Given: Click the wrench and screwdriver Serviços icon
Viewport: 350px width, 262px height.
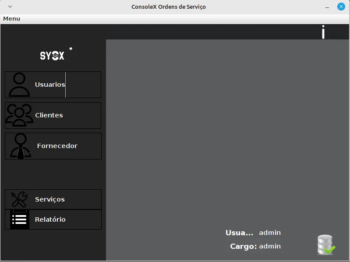Looking at the screenshot, I should point(19,199).
